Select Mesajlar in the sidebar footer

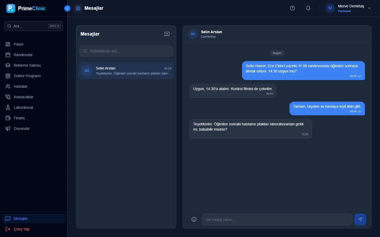34,219
